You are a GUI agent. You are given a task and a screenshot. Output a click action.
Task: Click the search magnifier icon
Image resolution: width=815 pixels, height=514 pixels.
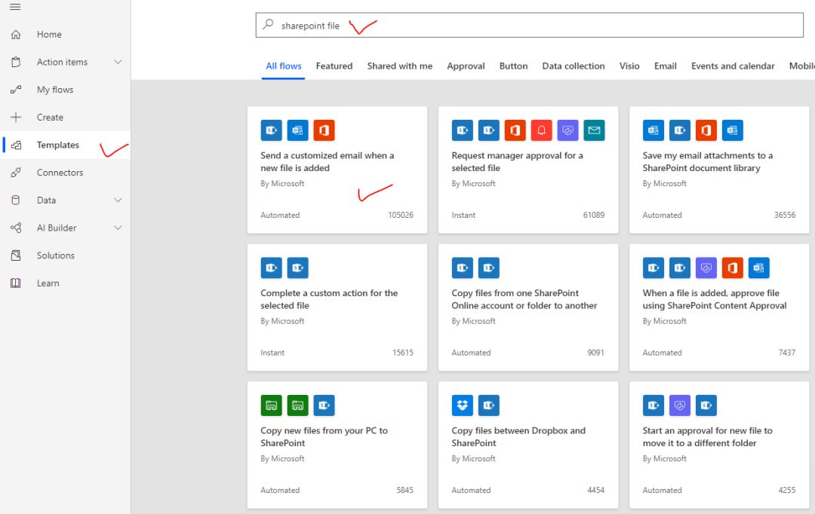click(268, 24)
